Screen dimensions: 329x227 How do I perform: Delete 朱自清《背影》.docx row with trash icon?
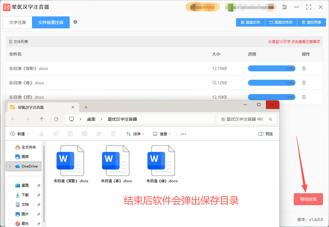click(x=304, y=68)
